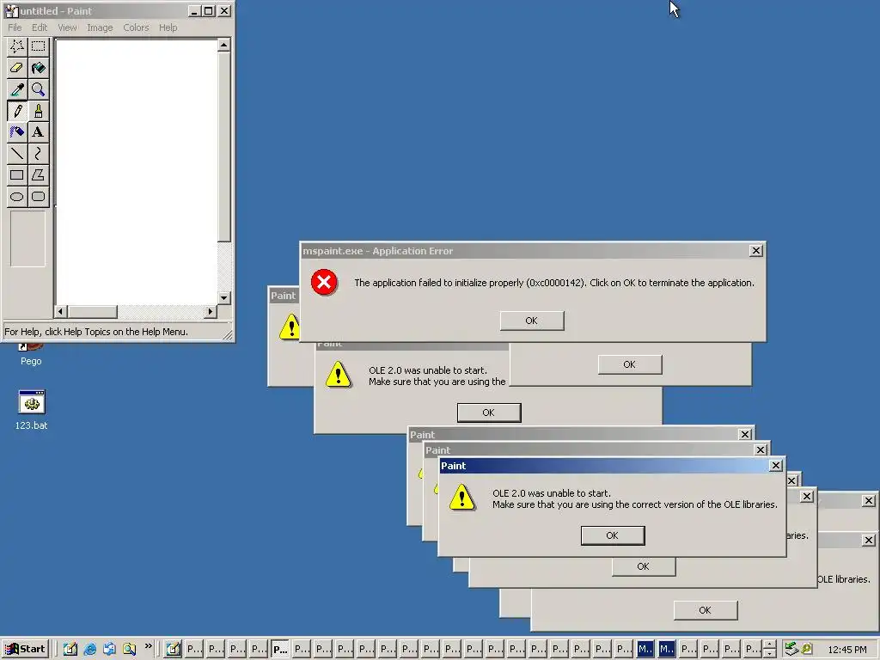Open the View menu in Paint
This screenshot has height=660, width=880.
[67, 27]
